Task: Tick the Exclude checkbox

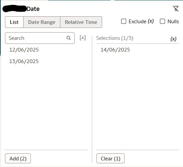Action: click(x=124, y=21)
